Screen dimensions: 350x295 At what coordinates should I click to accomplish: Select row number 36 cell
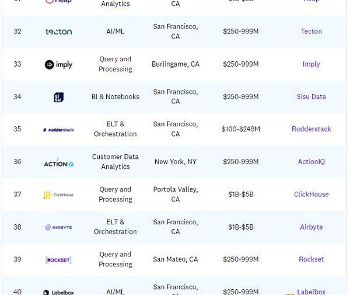click(17, 162)
